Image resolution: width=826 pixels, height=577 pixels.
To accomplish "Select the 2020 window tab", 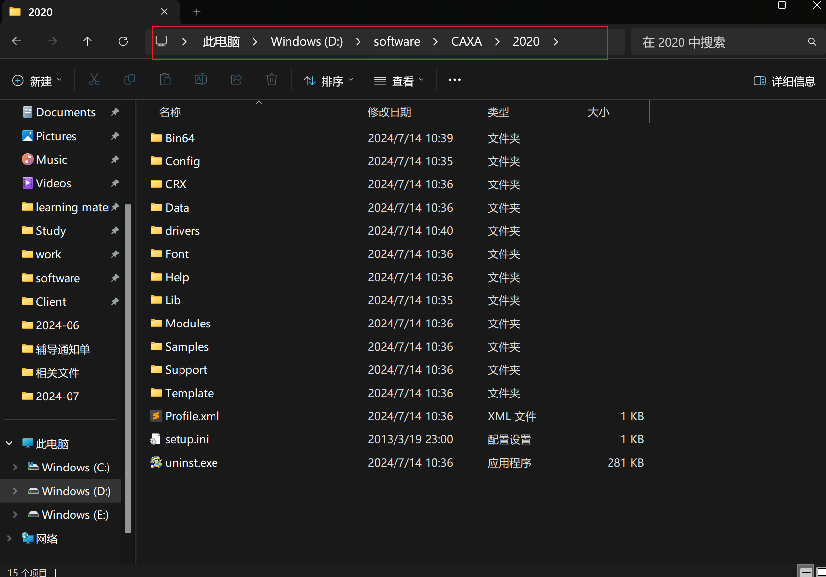I will coord(91,12).
